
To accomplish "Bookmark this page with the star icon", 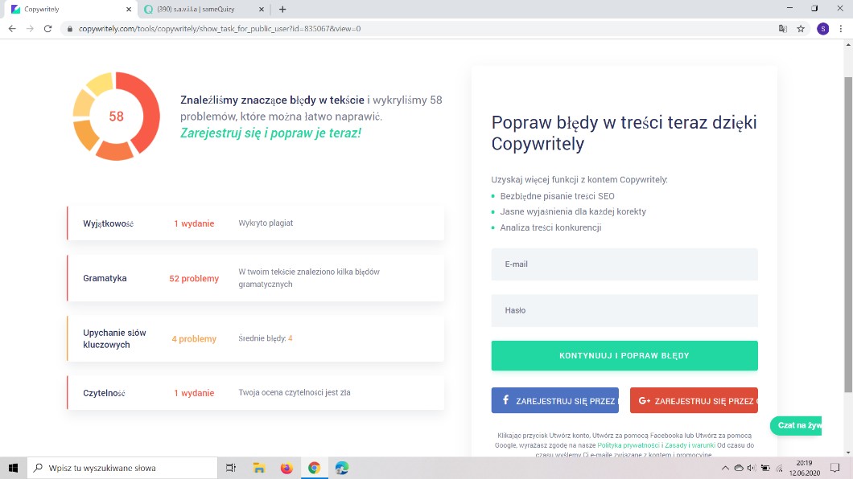I will (x=801, y=28).
